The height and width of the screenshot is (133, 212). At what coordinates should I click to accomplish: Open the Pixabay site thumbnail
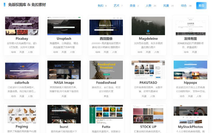click(x=22, y=26)
